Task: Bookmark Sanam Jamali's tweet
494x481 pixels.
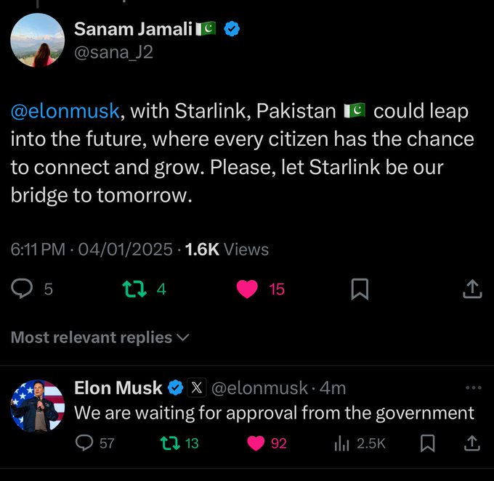Action: click(x=360, y=289)
